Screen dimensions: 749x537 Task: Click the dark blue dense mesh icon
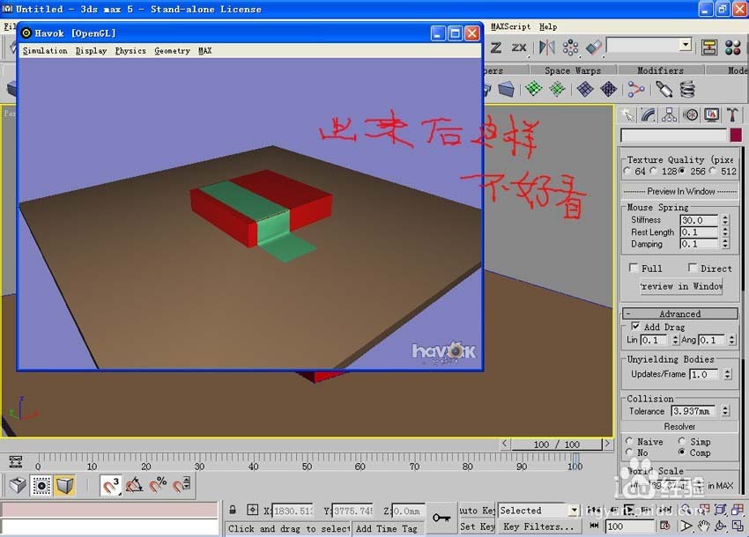tap(609, 89)
